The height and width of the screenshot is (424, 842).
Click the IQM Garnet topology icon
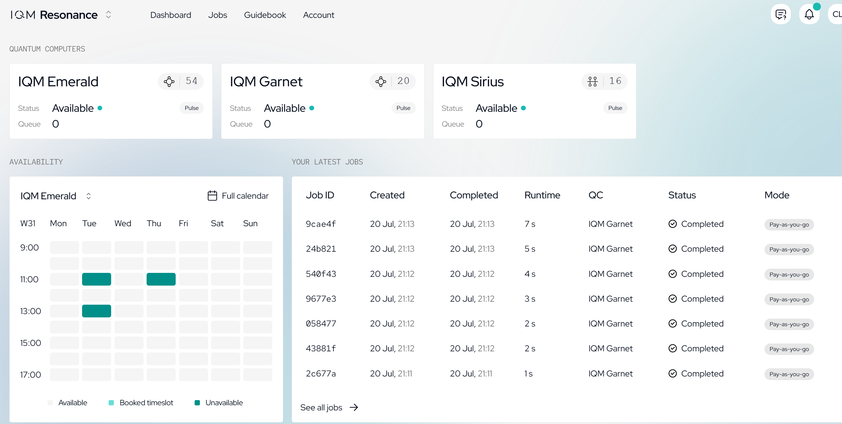[381, 81]
